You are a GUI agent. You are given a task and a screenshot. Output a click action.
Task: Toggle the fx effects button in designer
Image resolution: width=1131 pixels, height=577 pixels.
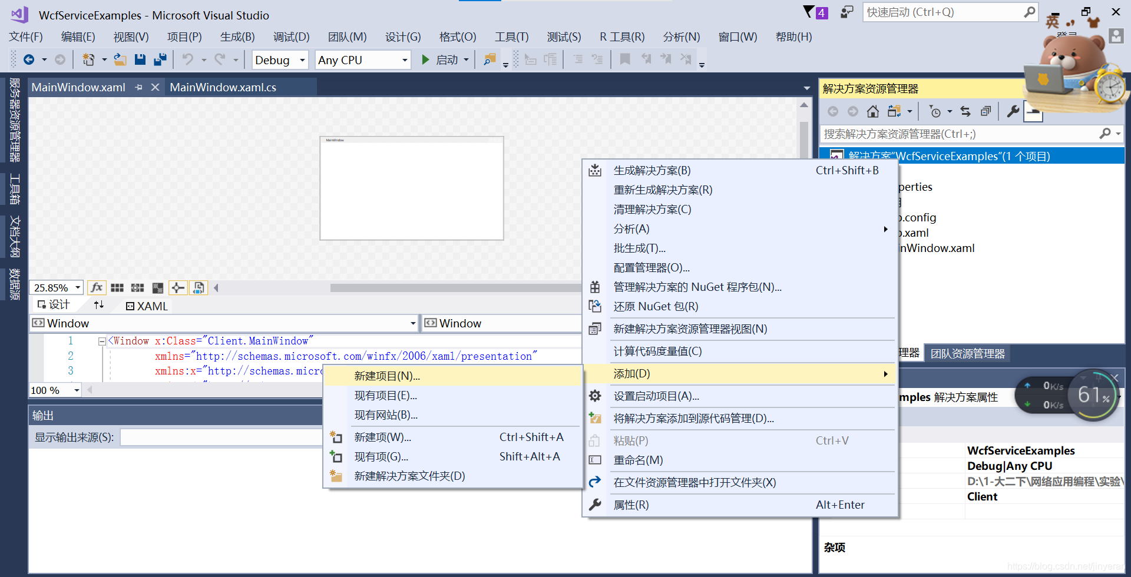point(97,287)
